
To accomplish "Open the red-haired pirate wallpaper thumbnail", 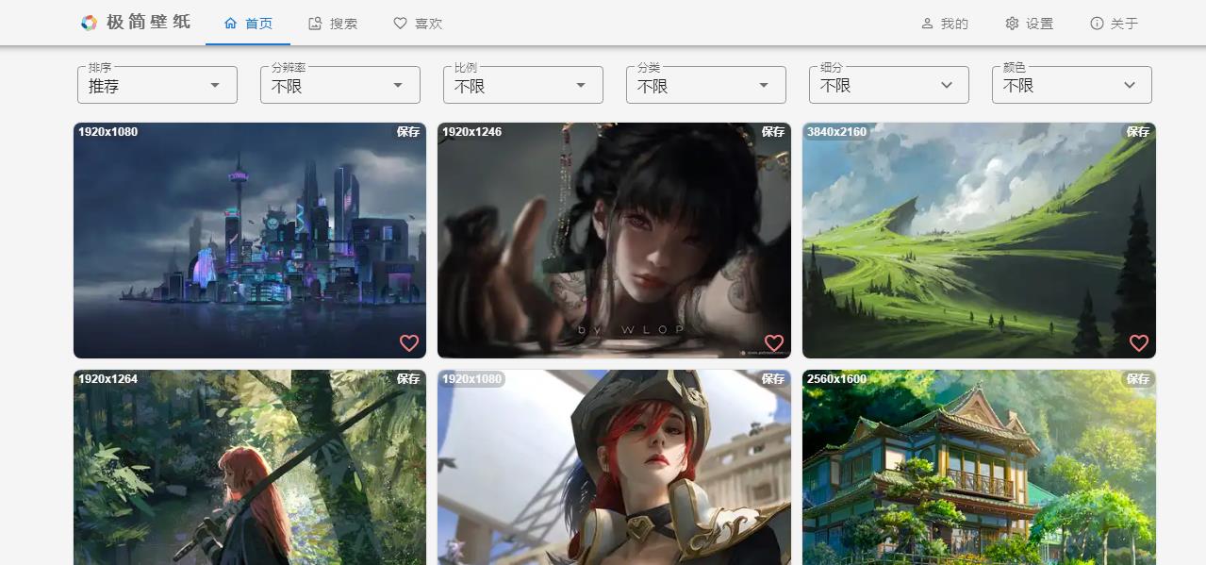I will 614,472.
